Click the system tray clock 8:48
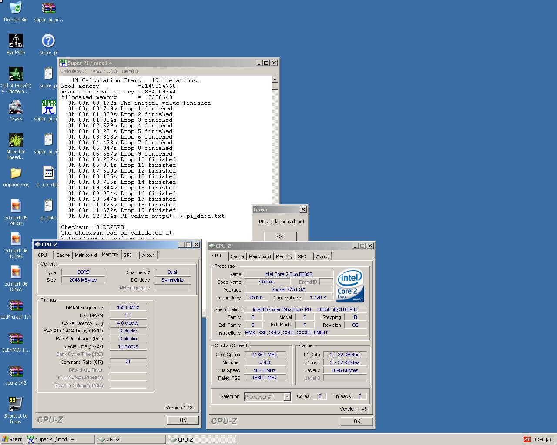The height and width of the screenshot is (445, 557). (543, 439)
